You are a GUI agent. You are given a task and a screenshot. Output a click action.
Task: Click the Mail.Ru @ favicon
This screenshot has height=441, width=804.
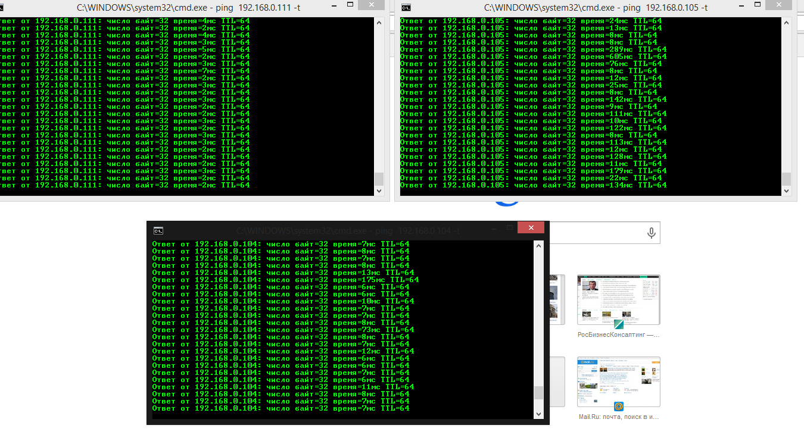point(619,406)
